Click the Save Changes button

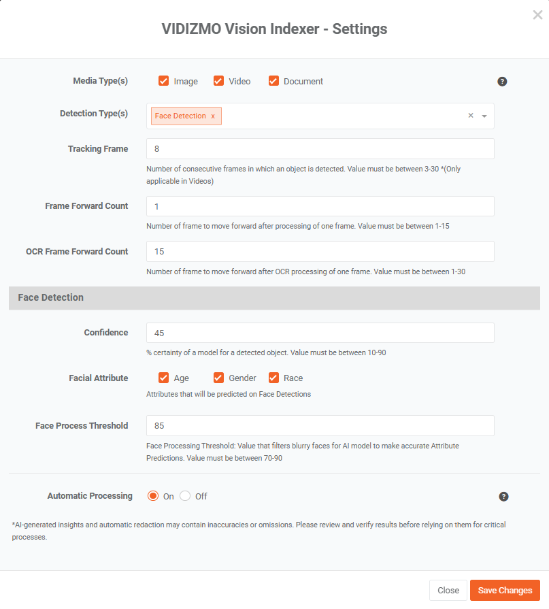[x=505, y=590]
